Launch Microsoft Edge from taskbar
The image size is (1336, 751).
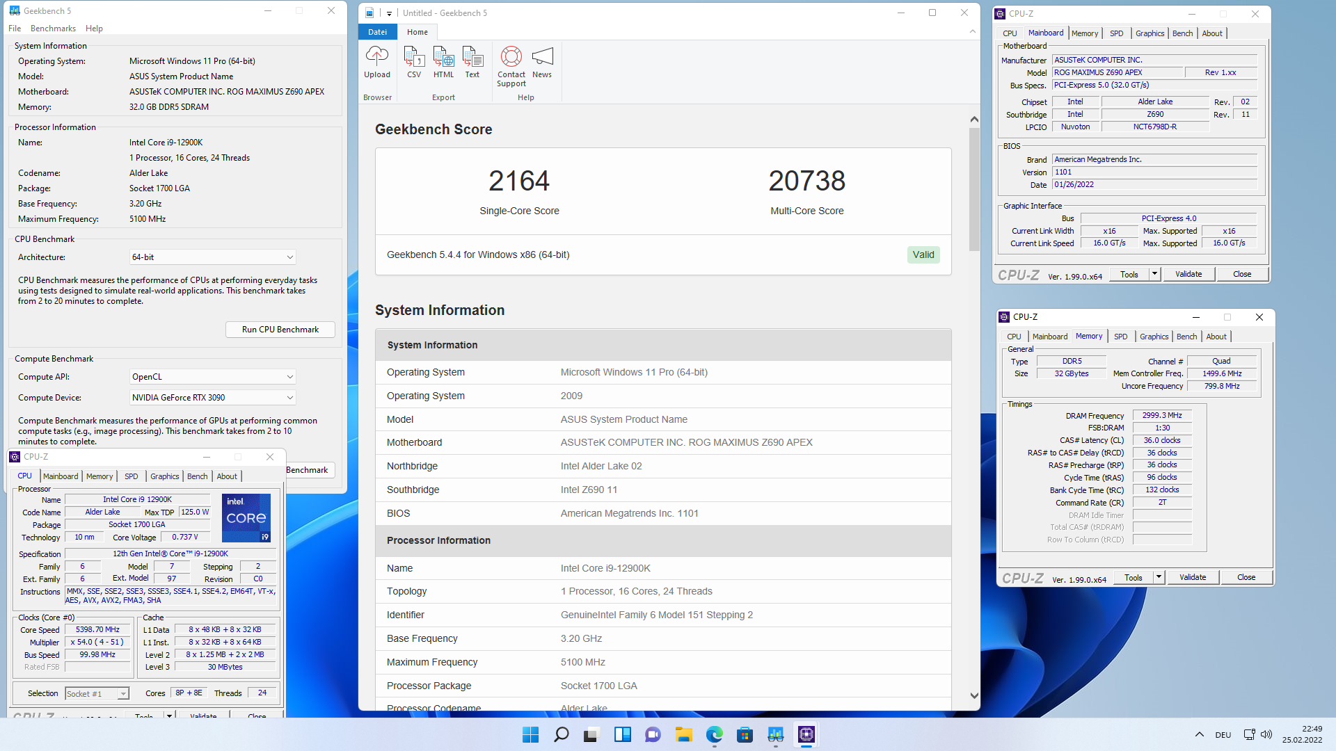point(714,734)
